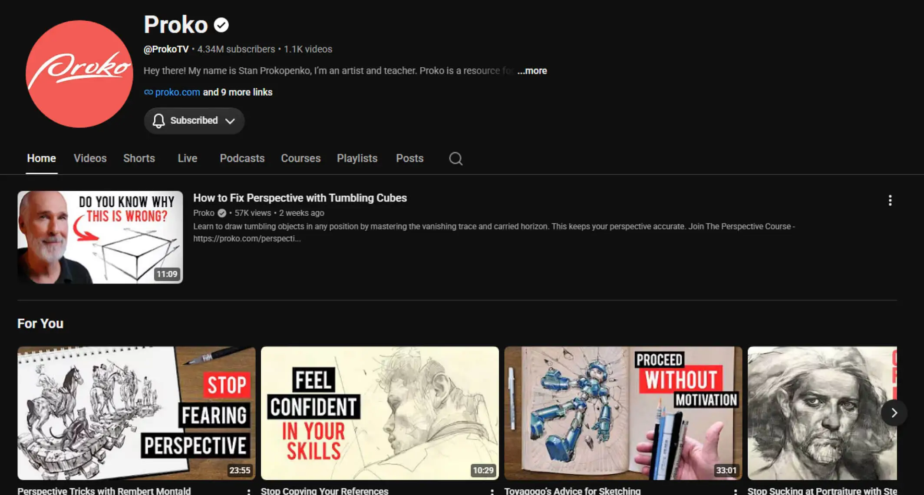
Task: Click verified badge next to Proko in featured video
Action: 222,213
